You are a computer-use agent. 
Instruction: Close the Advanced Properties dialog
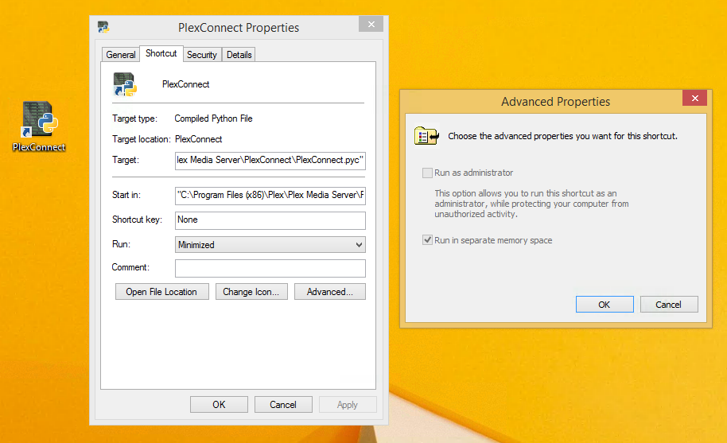694,98
